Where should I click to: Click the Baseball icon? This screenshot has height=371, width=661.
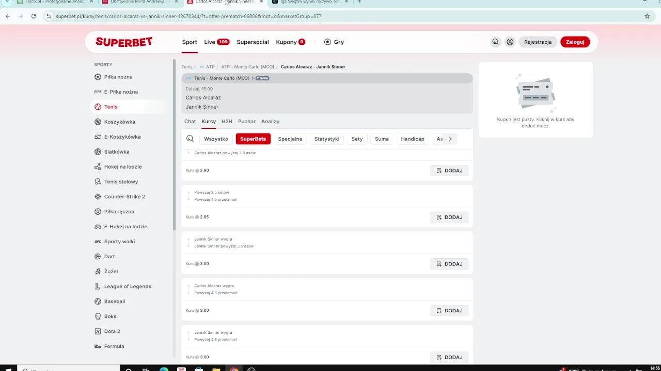click(x=98, y=301)
